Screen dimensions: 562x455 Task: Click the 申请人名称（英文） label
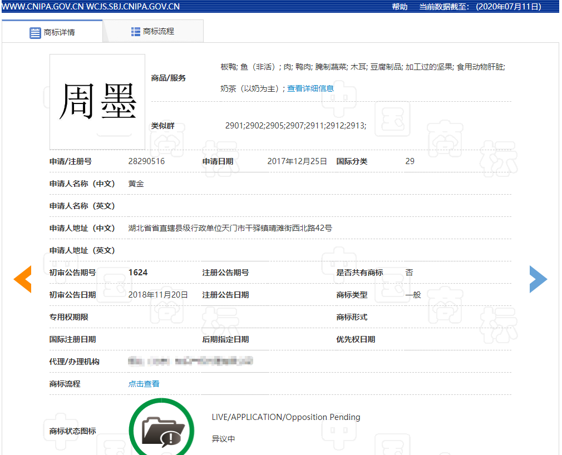[82, 206]
